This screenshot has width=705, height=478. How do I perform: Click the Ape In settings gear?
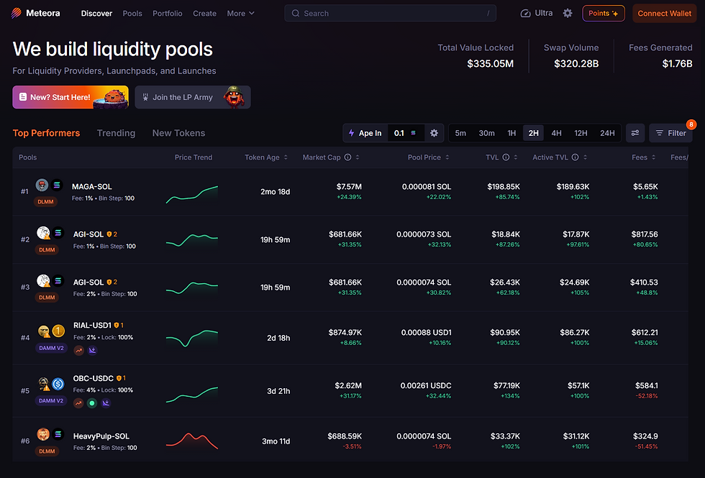pos(434,133)
